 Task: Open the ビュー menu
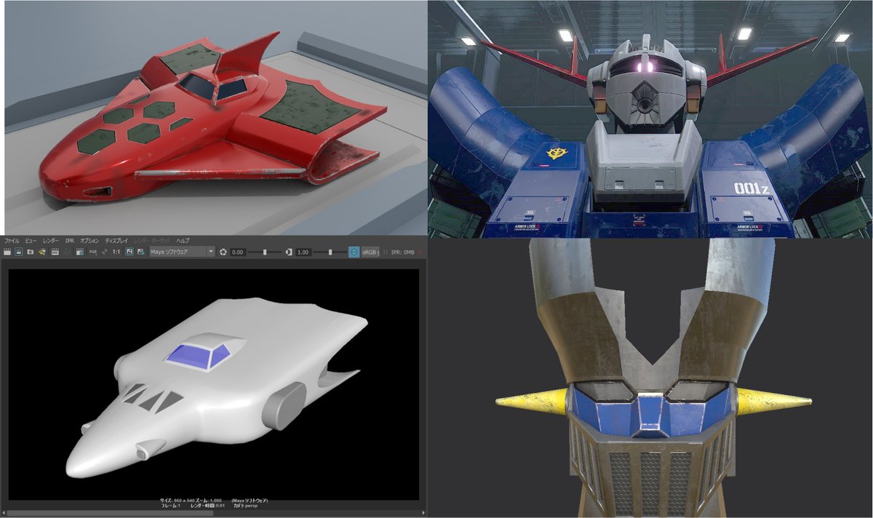click(x=31, y=240)
